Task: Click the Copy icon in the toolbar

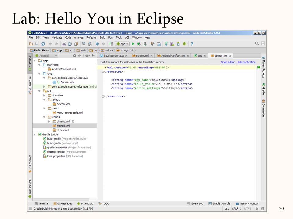Action: [x=70, y=44]
